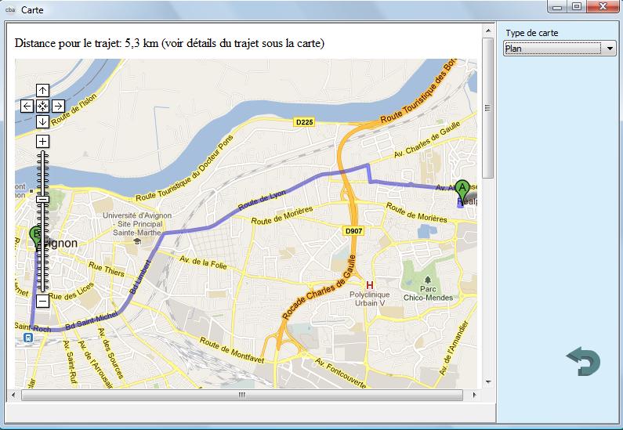This screenshot has width=623, height=430.
Task: Click the 'Polyclinique Urbain V' label
Action: pos(370,298)
